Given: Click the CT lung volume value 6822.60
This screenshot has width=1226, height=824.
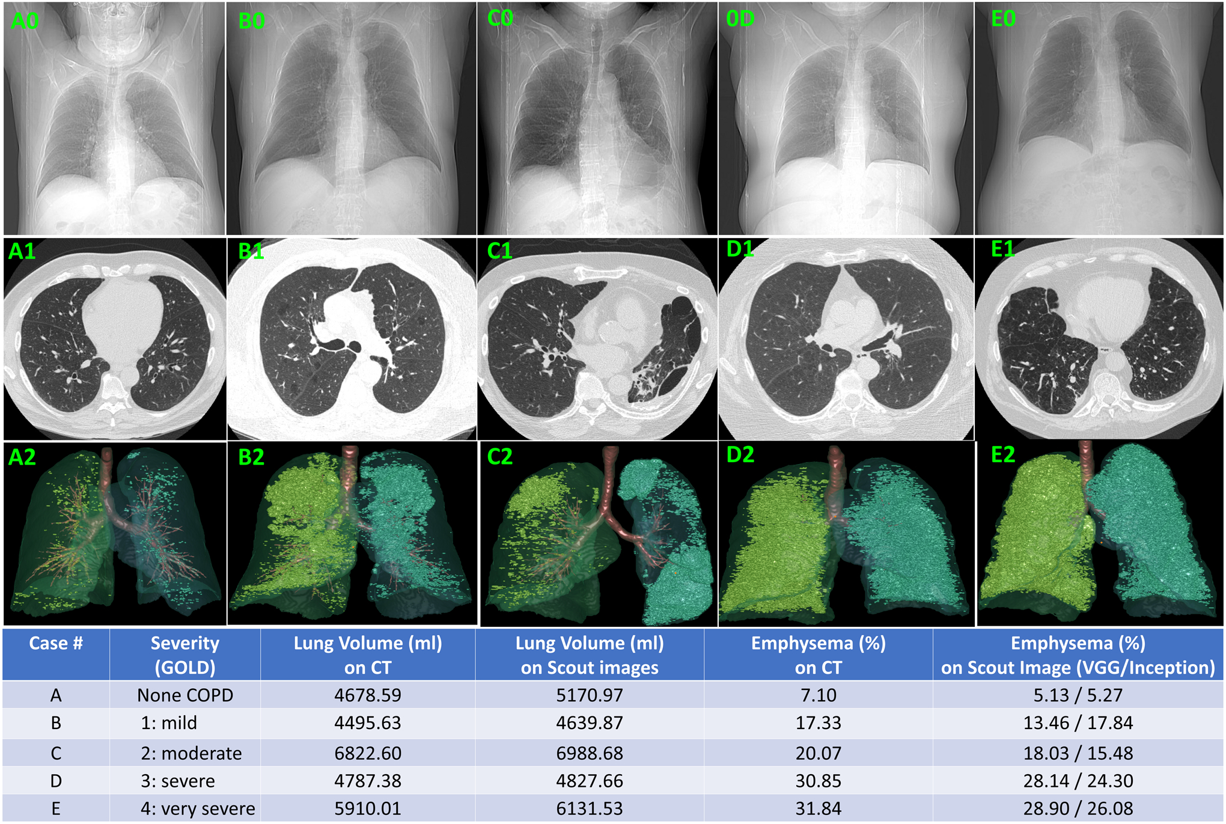Looking at the screenshot, I should coord(368,752).
